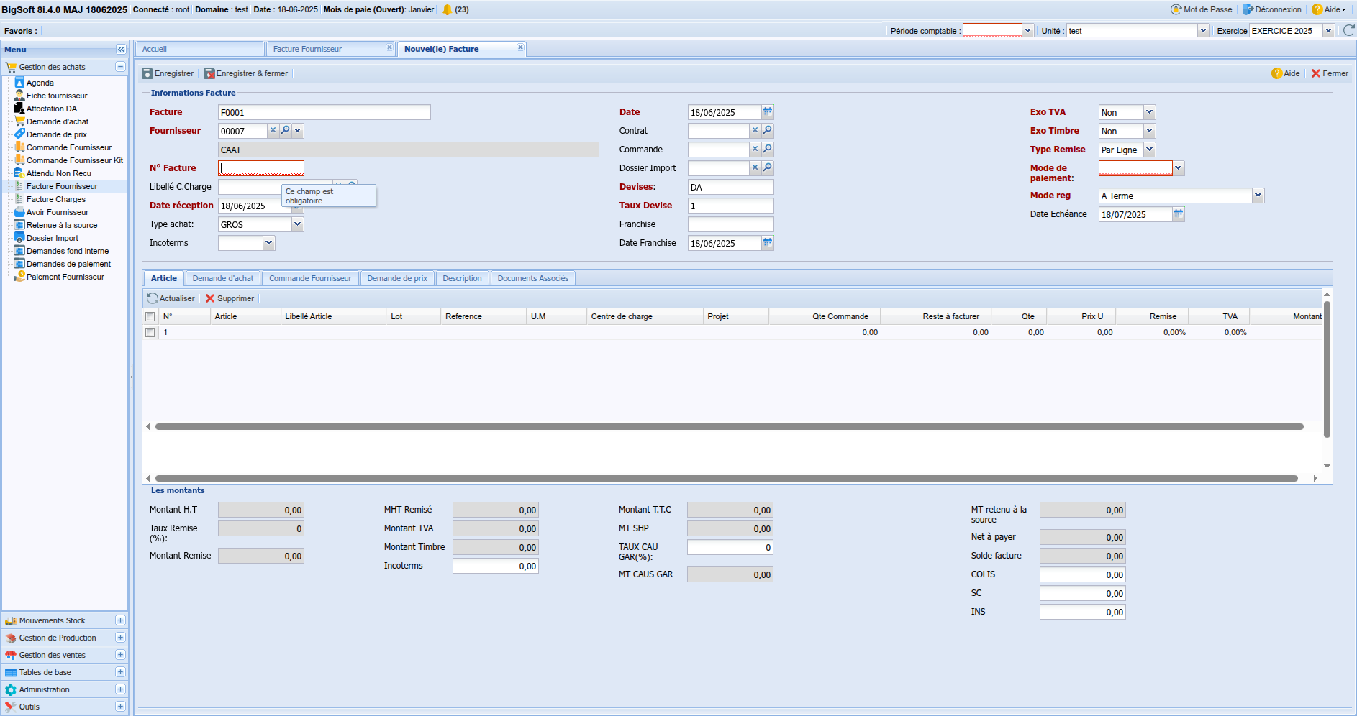
Task: Toggle the header select-all checkbox in article grid
Action: point(150,316)
